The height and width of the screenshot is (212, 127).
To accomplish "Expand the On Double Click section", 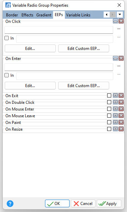I will pyautogui.click(x=115, y=102).
